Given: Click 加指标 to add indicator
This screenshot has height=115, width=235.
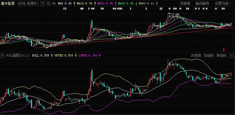Looking at the screenshot, I should tap(209, 55).
